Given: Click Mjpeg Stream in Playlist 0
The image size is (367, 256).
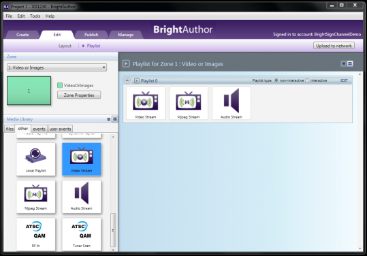Looking at the screenshot, I should pyautogui.click(x=189, y=103).
